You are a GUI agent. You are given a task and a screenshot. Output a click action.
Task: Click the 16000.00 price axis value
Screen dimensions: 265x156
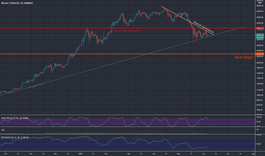[x=260, y=73]
